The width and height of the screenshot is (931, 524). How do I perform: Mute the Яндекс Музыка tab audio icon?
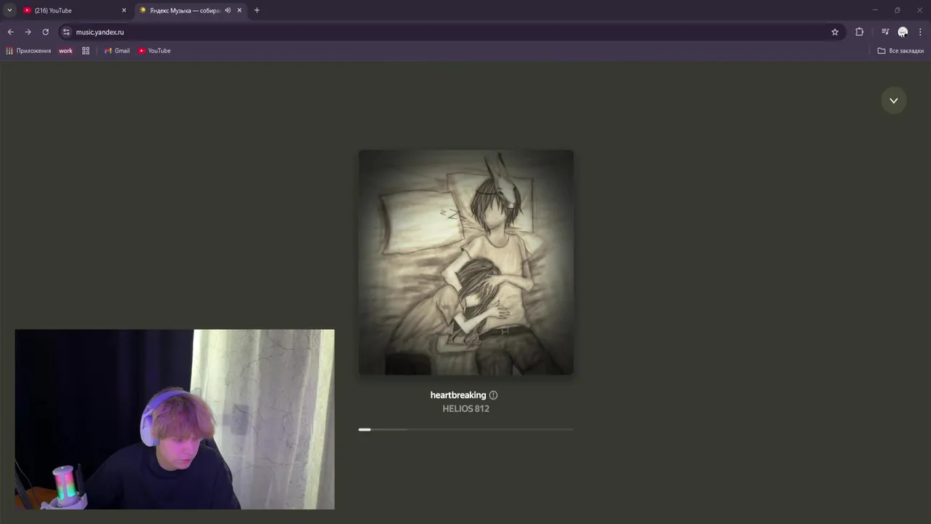(x=228, y=10)
